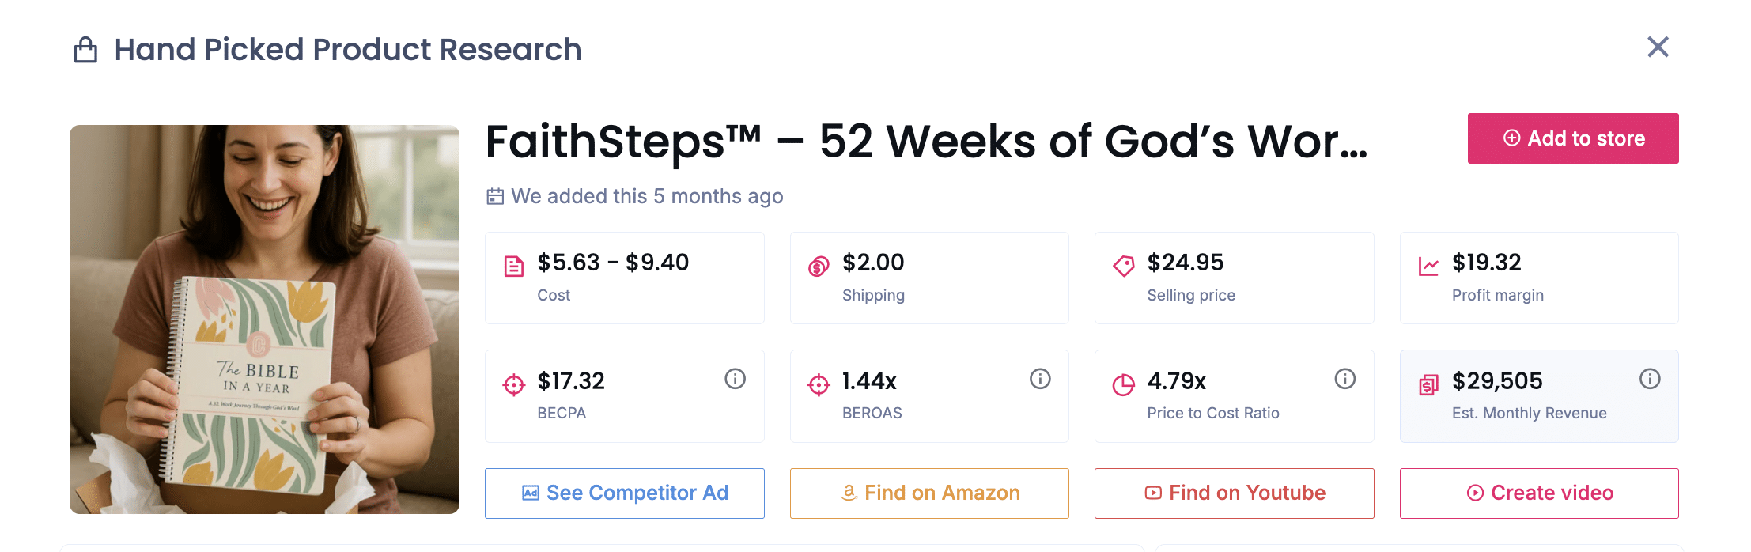This screenshot has width=1751, height=552.
Task: Click the Shipping coins icon
Action: [819, 267]
